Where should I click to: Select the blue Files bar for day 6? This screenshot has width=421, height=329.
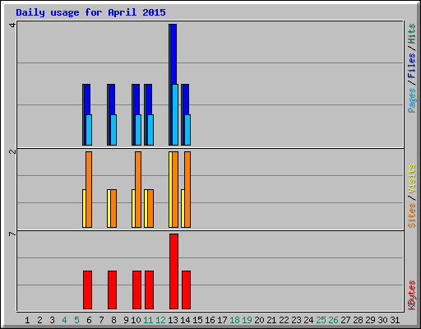click(x=87, y=100)
